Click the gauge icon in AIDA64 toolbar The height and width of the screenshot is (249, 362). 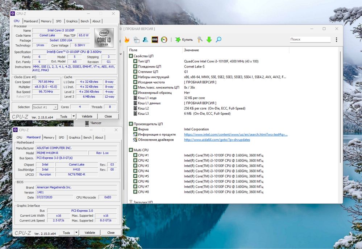[164, 40]
